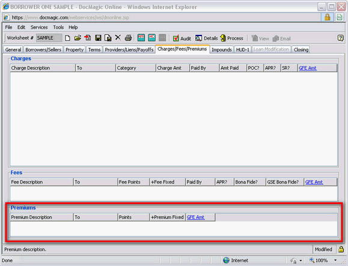Click the status bar lock icon near Modified
The height and width of the screenshot is (266, 348).
tap(341, 249)
